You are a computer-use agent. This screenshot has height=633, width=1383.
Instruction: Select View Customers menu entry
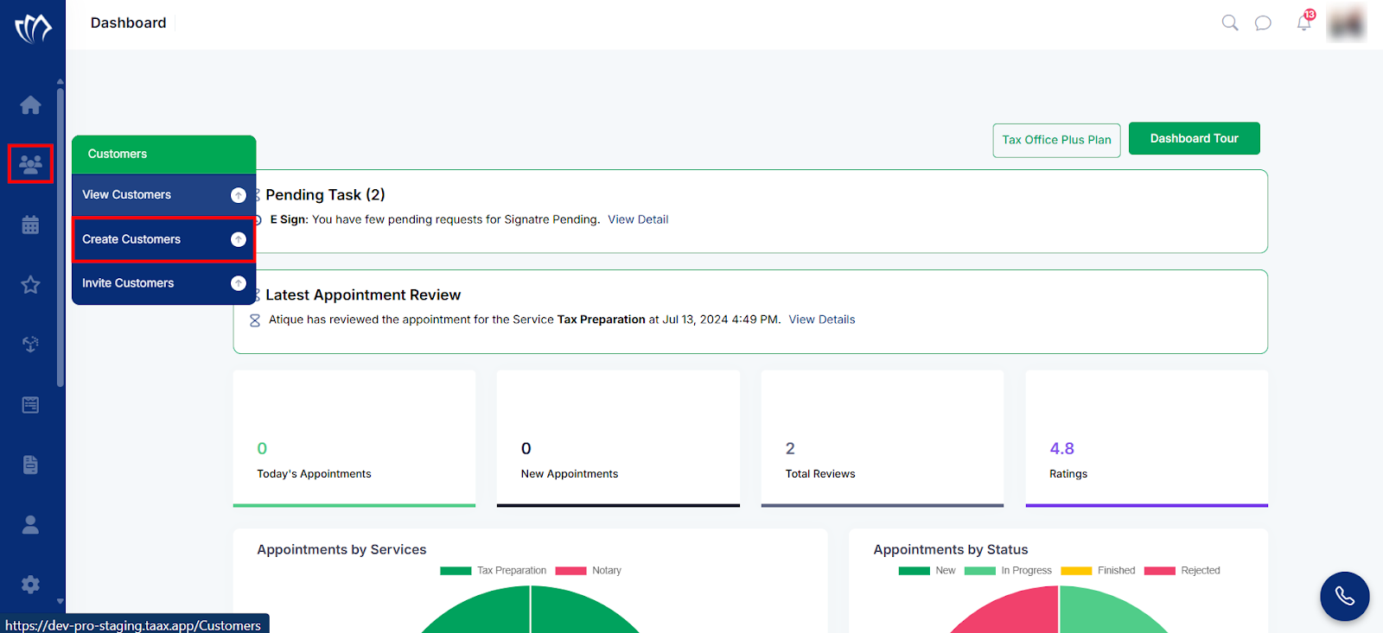tap(164, 195)
